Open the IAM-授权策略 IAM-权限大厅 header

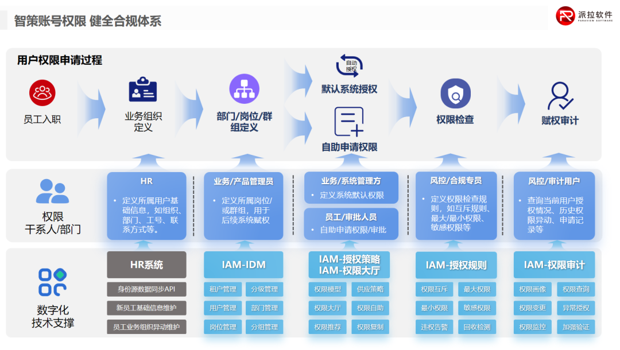pos(349,265)
